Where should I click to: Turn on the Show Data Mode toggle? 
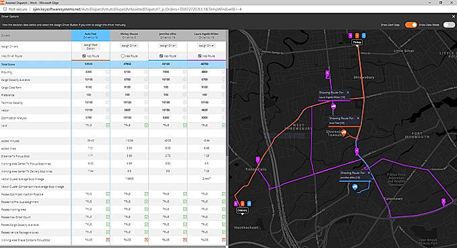[449, 25]
